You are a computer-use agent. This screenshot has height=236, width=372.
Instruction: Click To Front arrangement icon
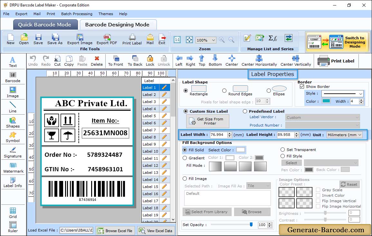(x=116, y=61)
